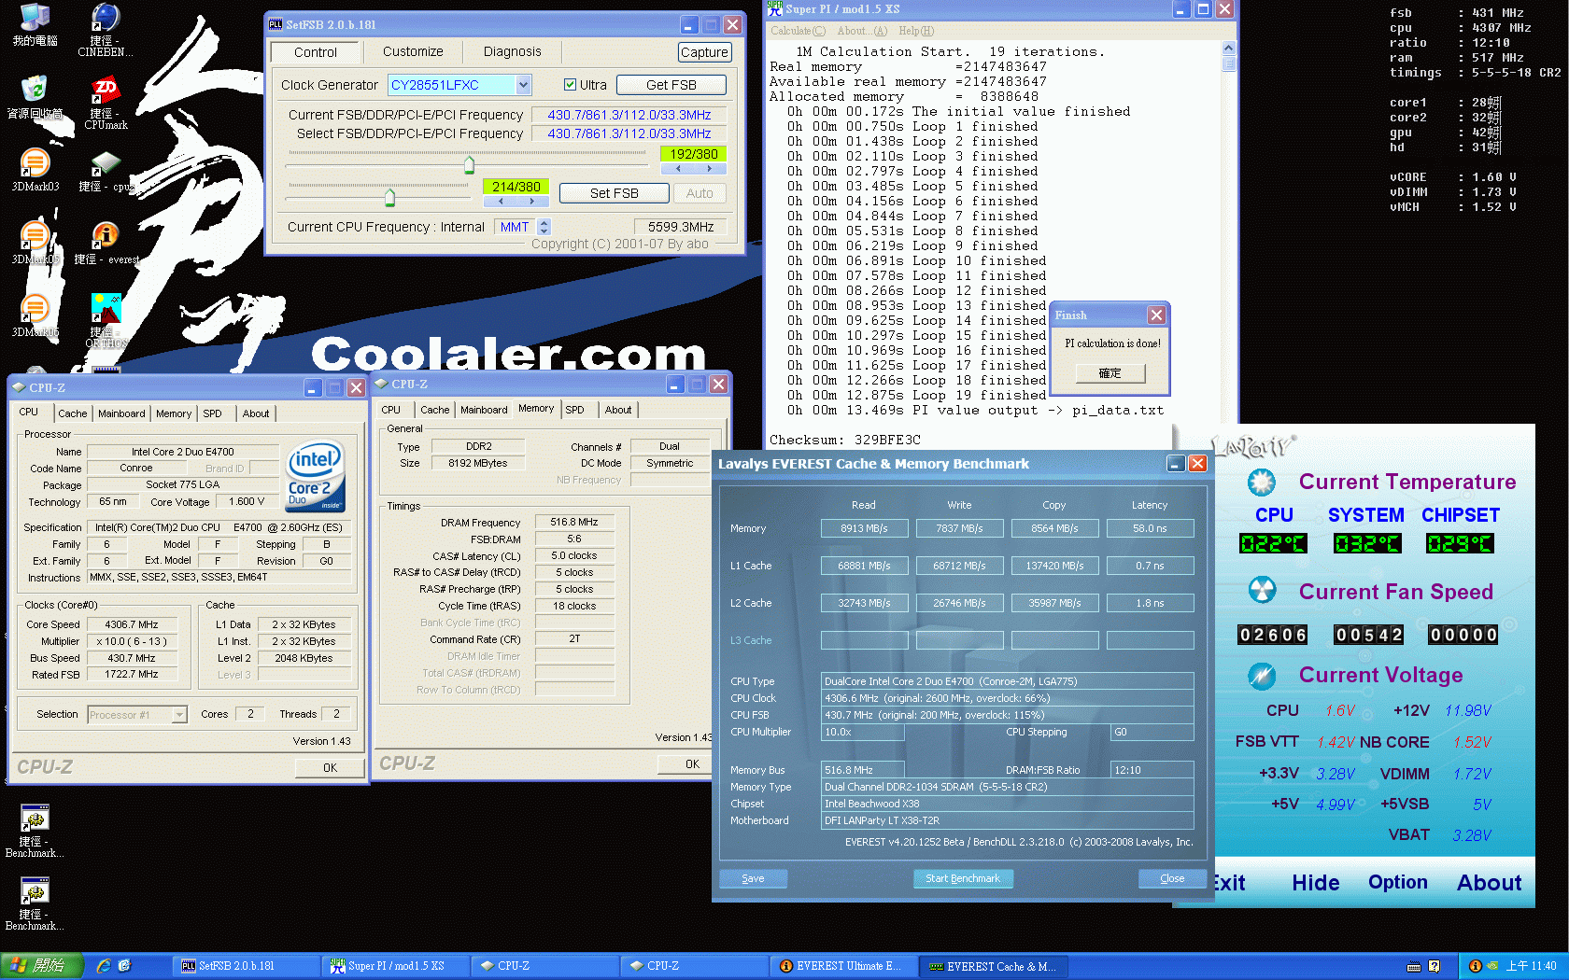Click About in the LANParty monitor
Viewport: 1569px width, 980px height.
1490,882
